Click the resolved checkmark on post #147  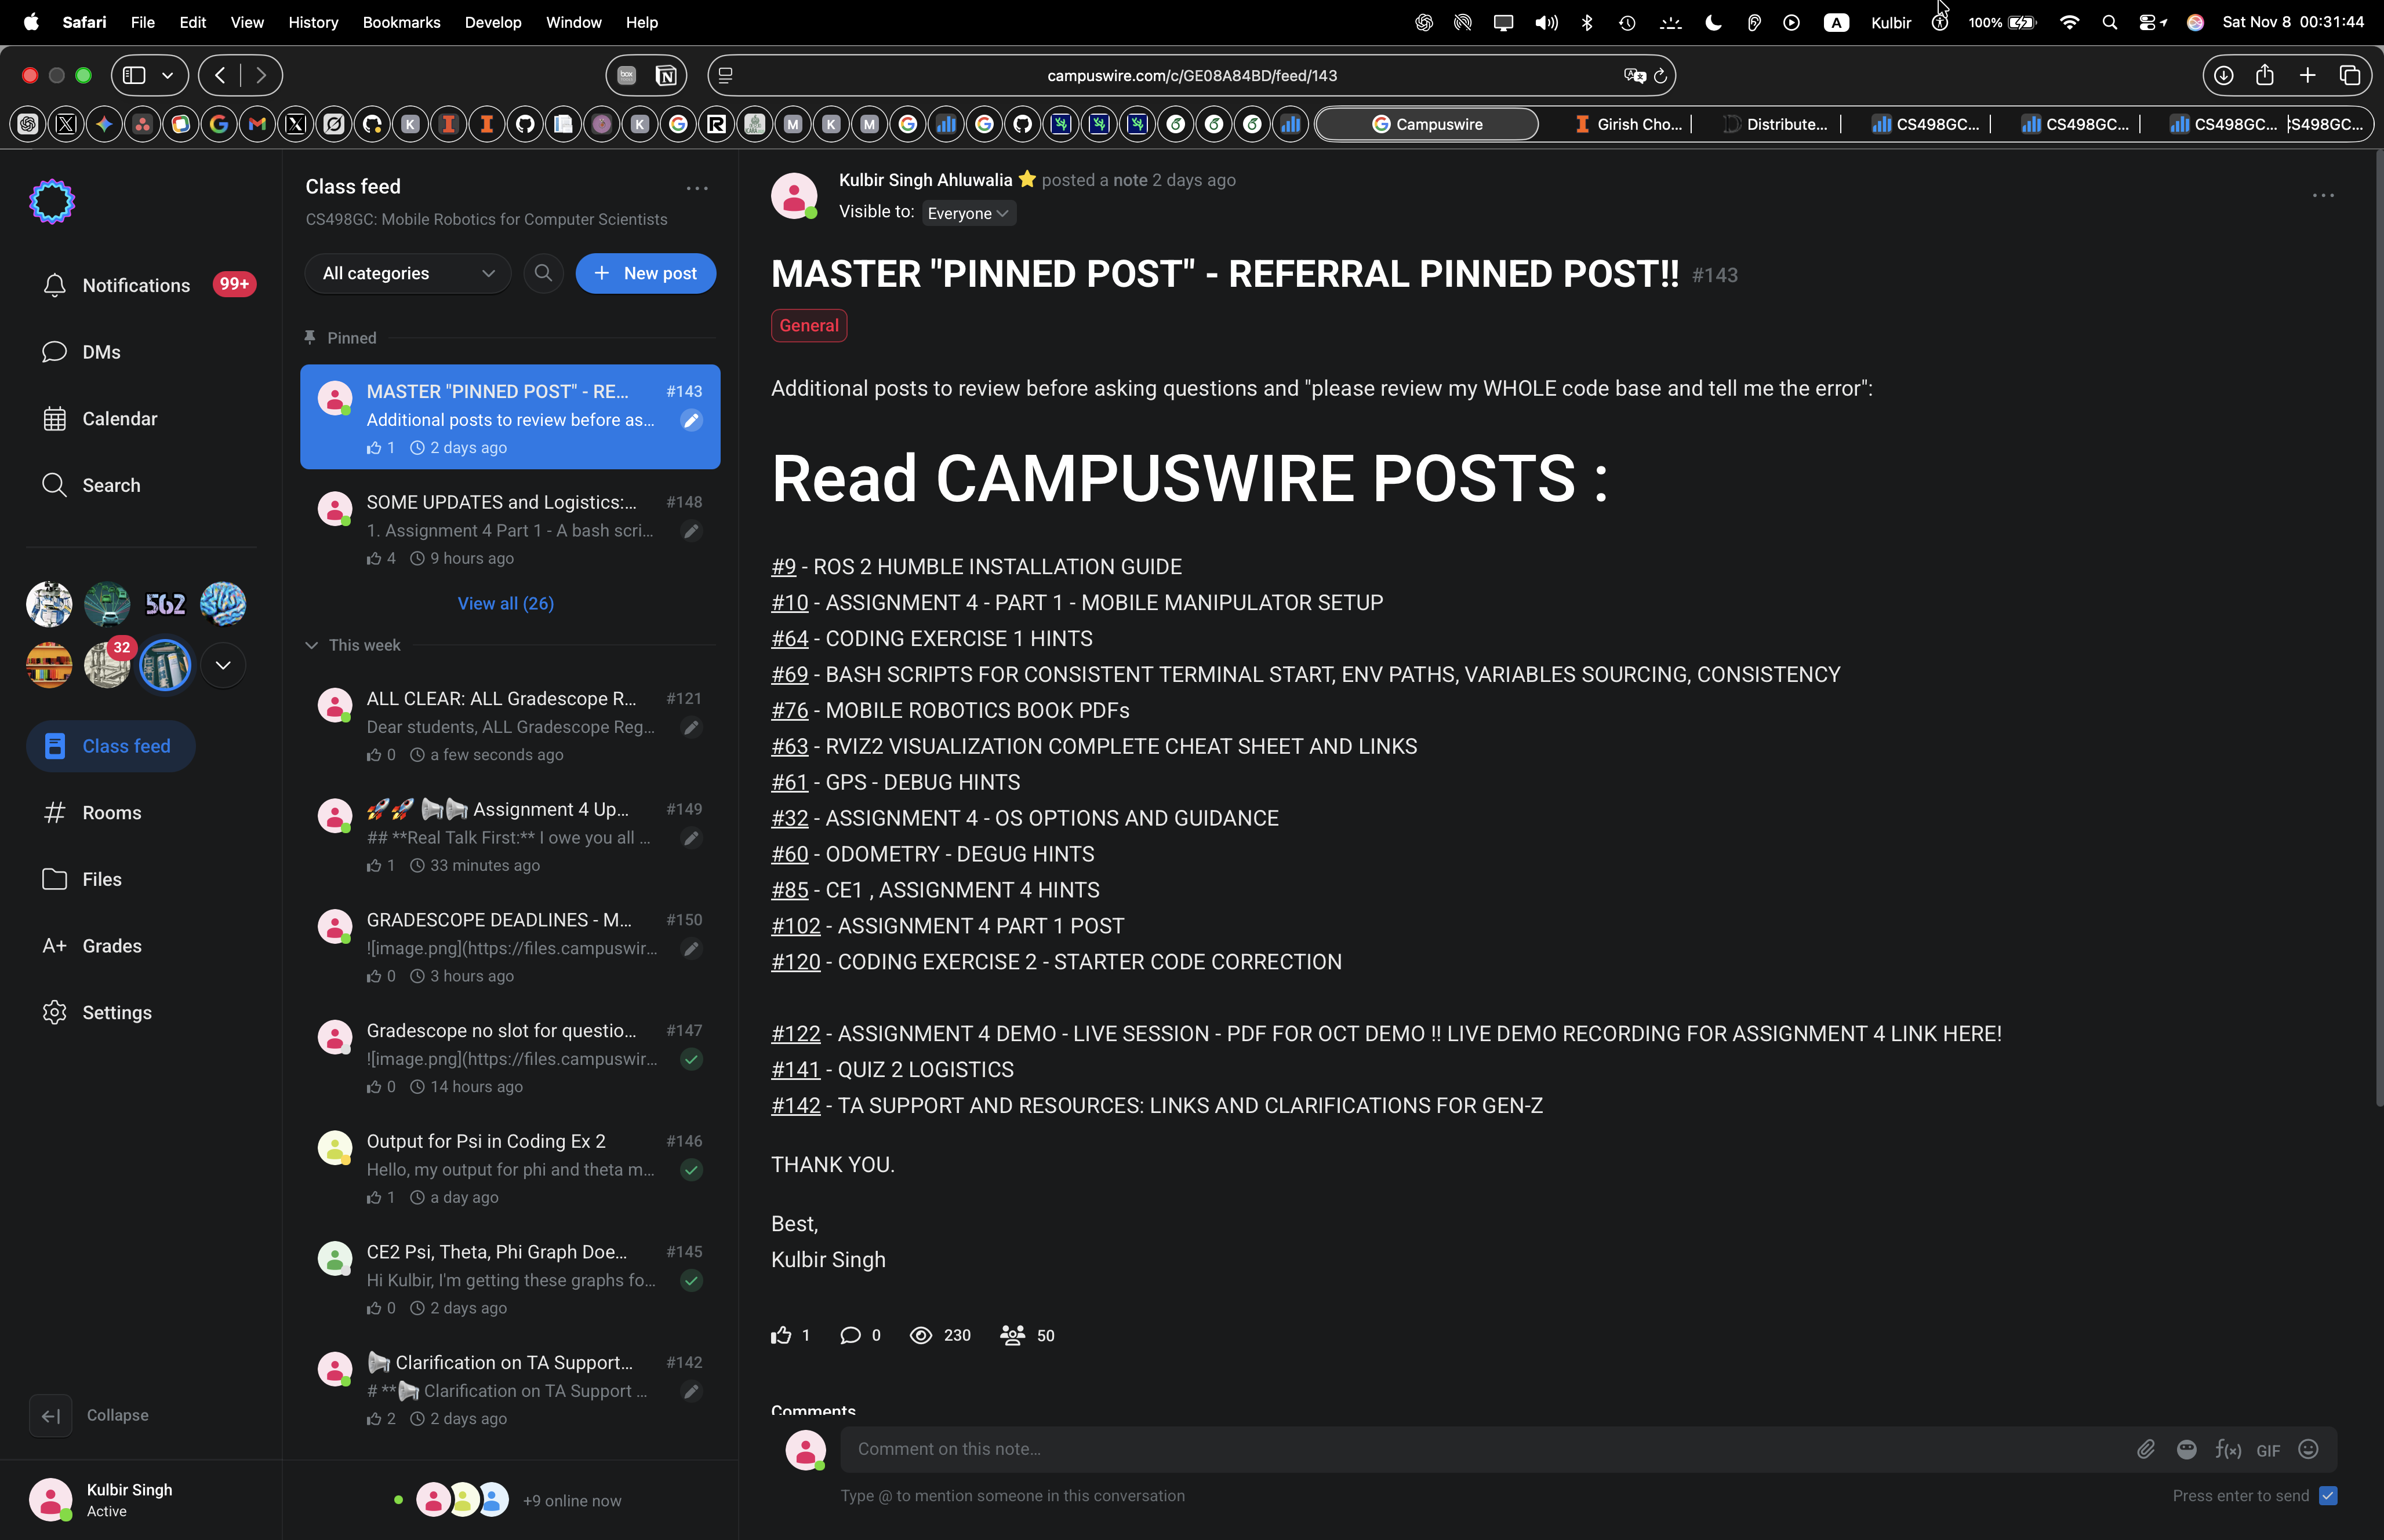[x=691, y=1059]
